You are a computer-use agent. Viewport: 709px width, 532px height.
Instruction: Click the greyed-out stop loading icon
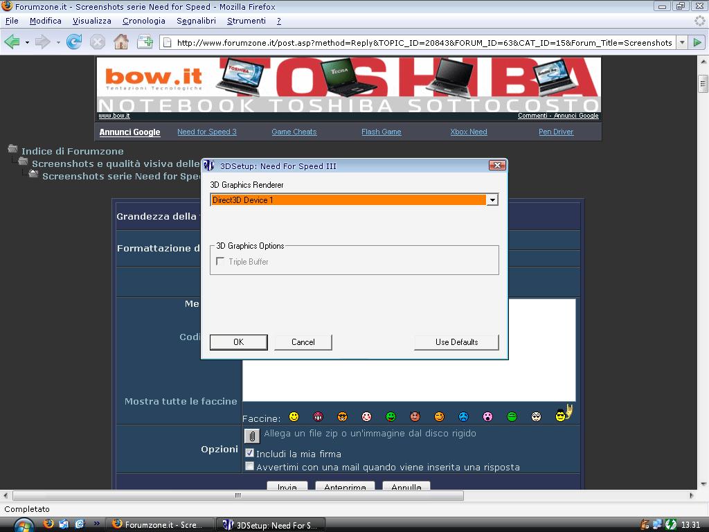pyautogui.click(x=97, y=42)
